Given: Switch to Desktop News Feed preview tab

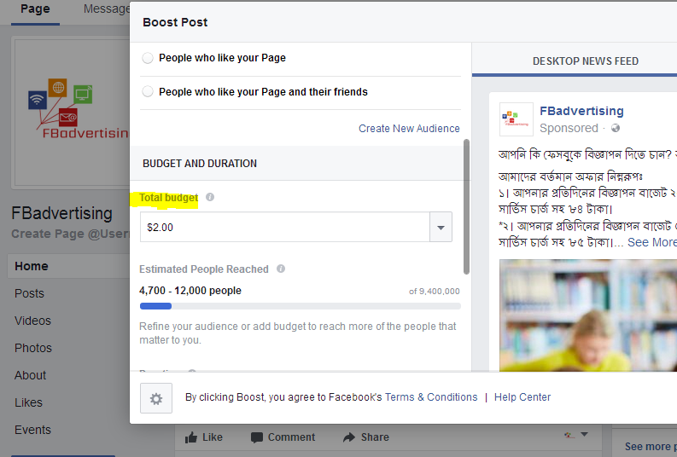Looking at the screenshot, I should [x=586, y=61].
